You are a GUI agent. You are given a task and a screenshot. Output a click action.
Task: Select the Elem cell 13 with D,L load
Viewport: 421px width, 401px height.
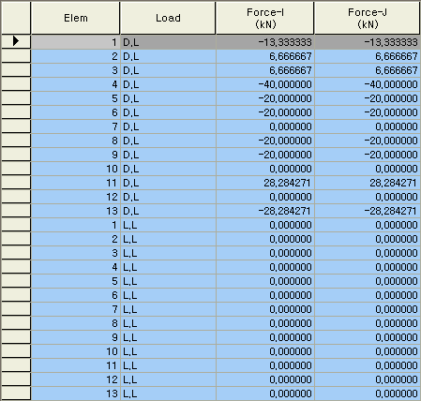(75, 211)
